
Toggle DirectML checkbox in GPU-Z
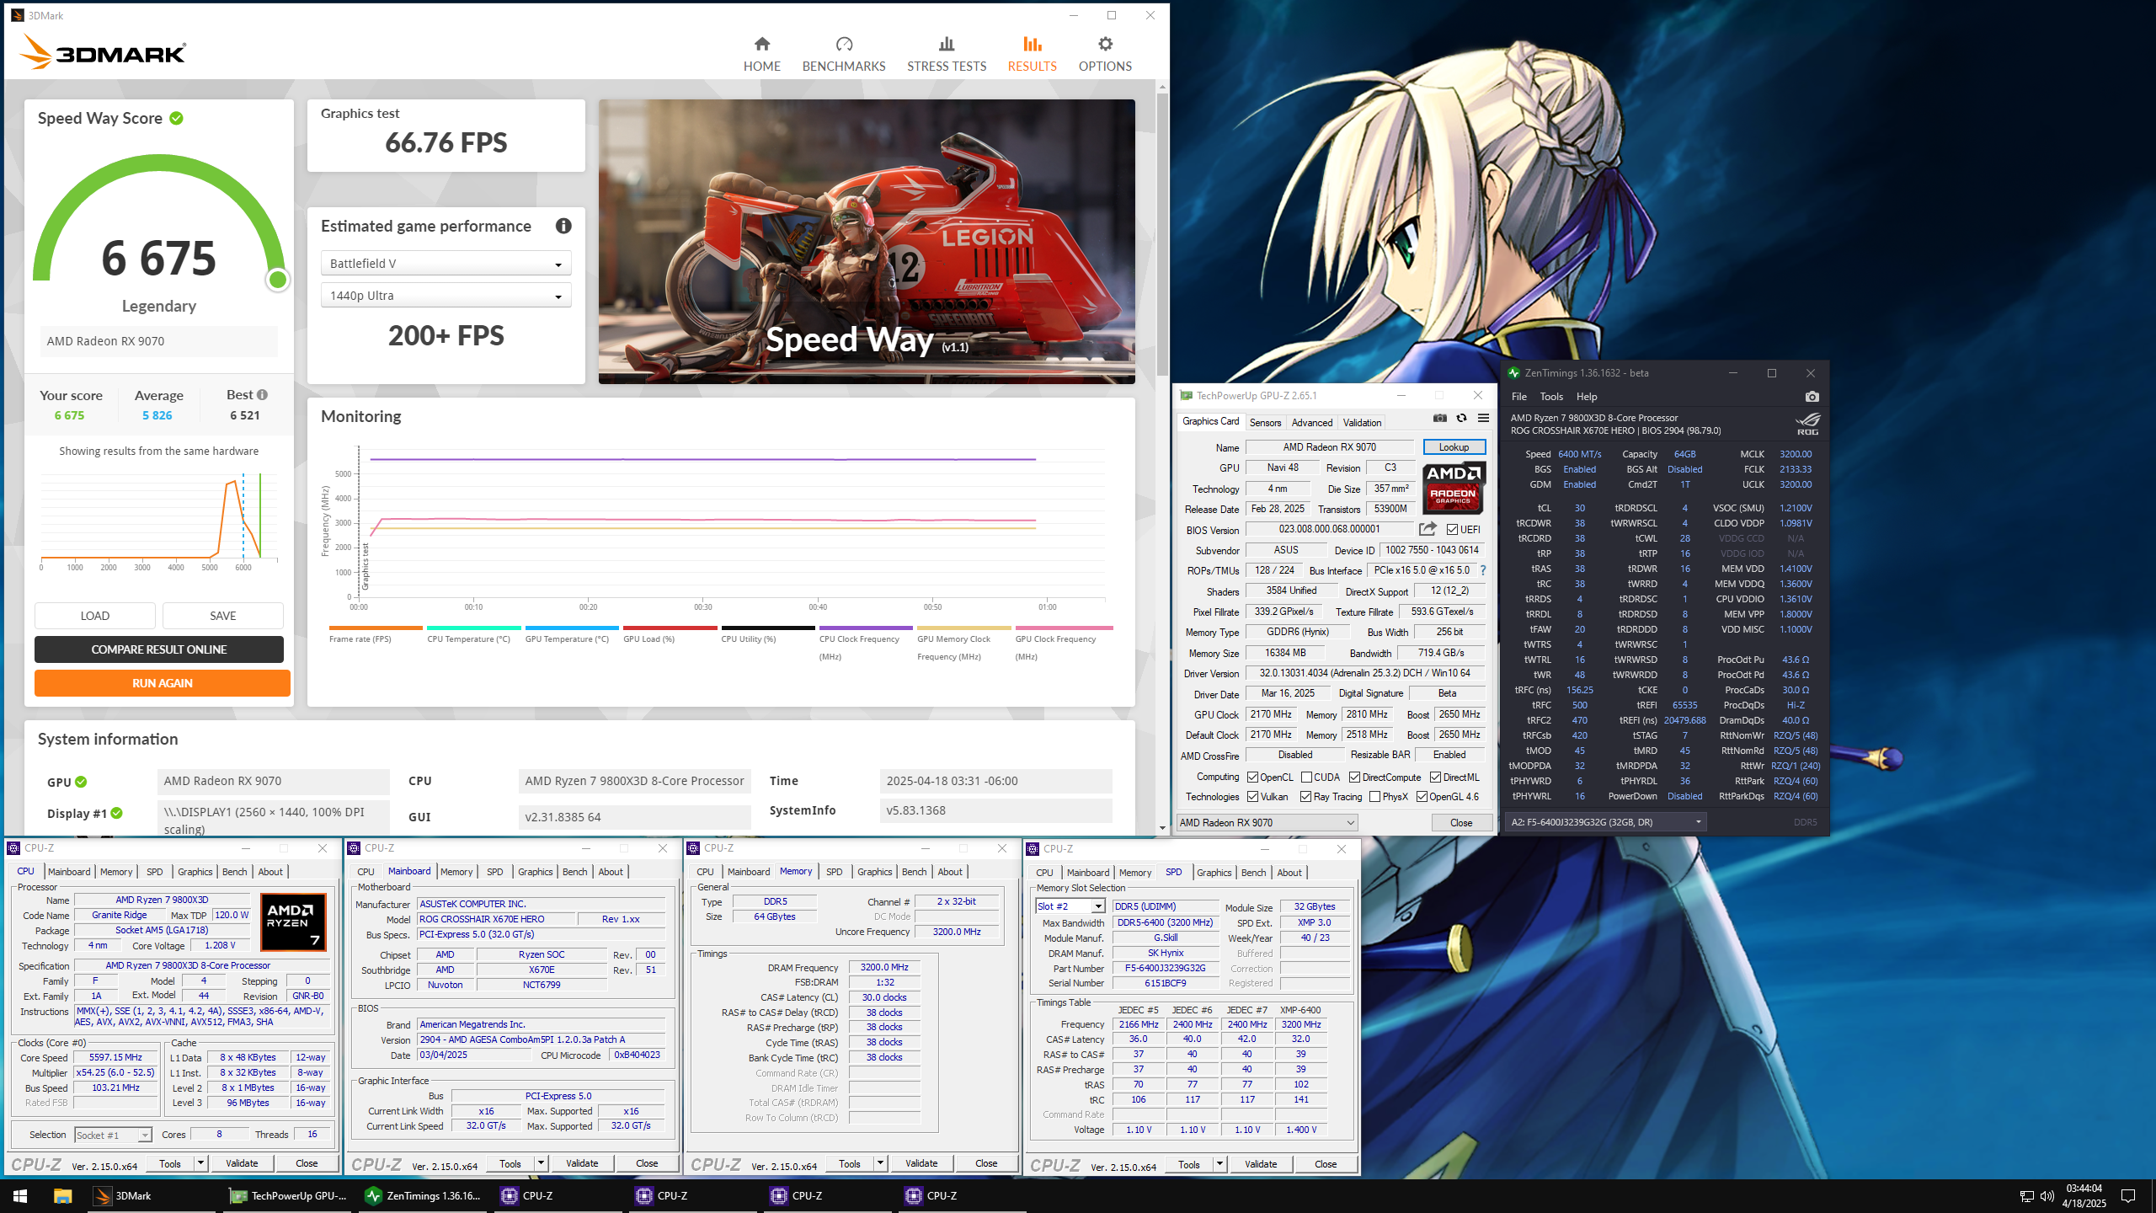pyautogui.click(x=1435, y=777)
